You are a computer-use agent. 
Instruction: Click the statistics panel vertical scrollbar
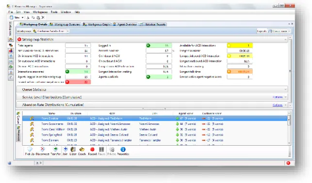(290, 71)
